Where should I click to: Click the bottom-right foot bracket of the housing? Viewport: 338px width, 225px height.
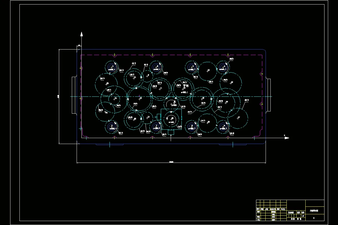click(233, 145)
